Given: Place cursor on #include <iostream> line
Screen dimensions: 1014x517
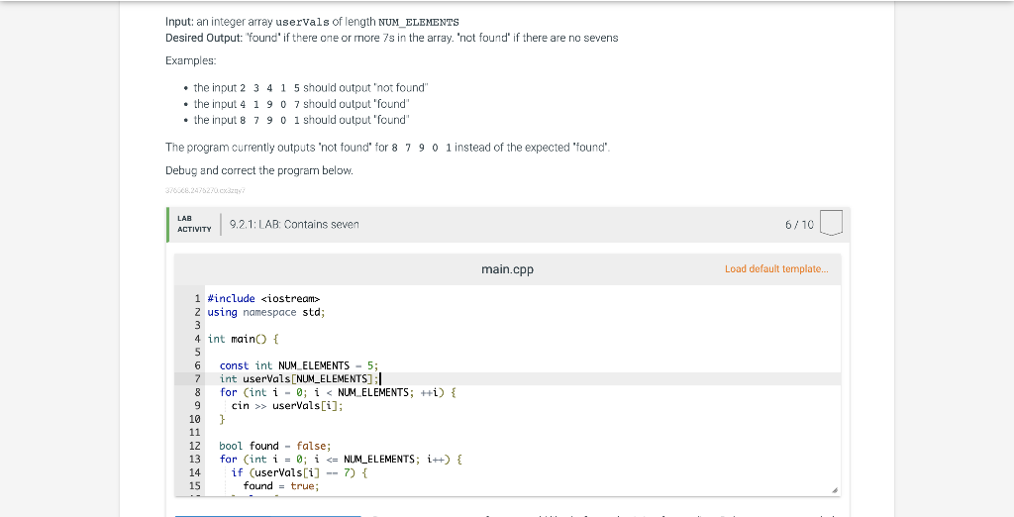Looking at the screenshot, I should (263, 298).
